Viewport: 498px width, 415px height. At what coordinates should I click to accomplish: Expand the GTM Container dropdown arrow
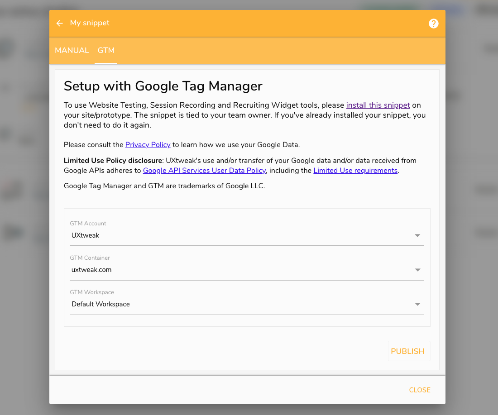[417, 270]
